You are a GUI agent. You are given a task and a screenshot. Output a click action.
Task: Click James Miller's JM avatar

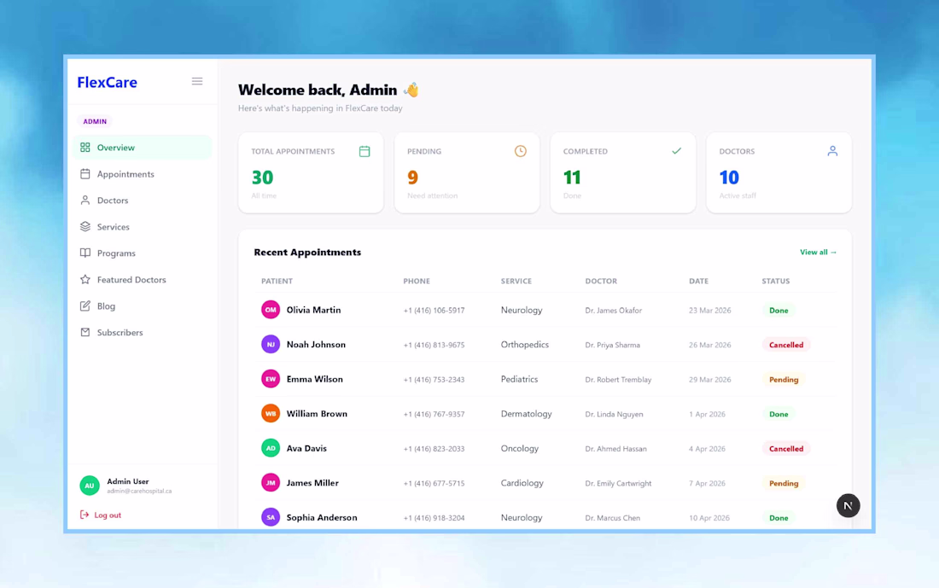271,483
